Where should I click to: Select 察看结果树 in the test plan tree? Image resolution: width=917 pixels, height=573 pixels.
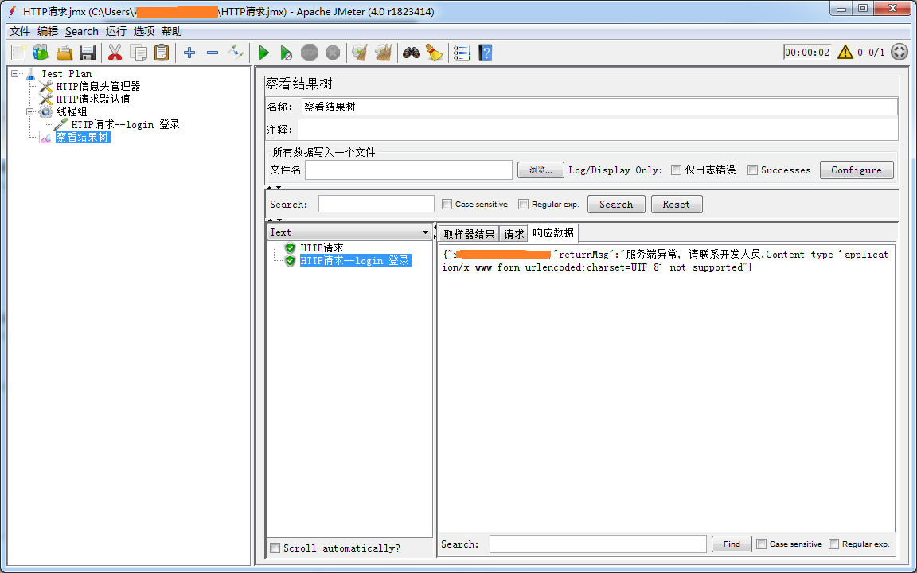point(83,138)
